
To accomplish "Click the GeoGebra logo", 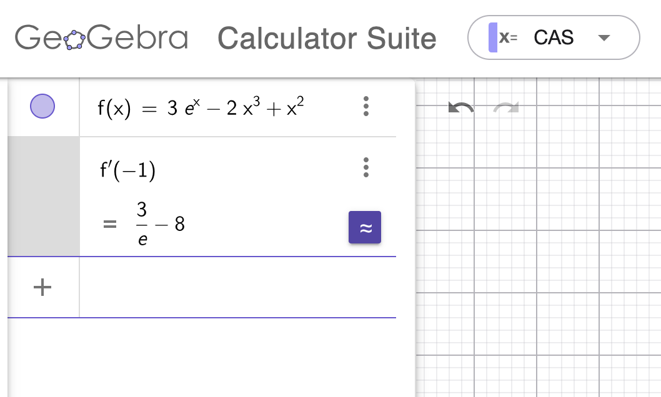I will 101,38.
